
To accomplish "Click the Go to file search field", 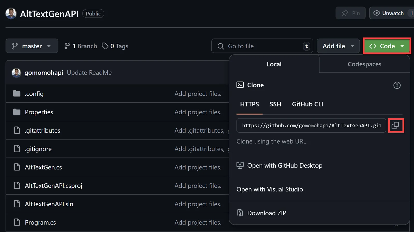I will tap(262, 46).
